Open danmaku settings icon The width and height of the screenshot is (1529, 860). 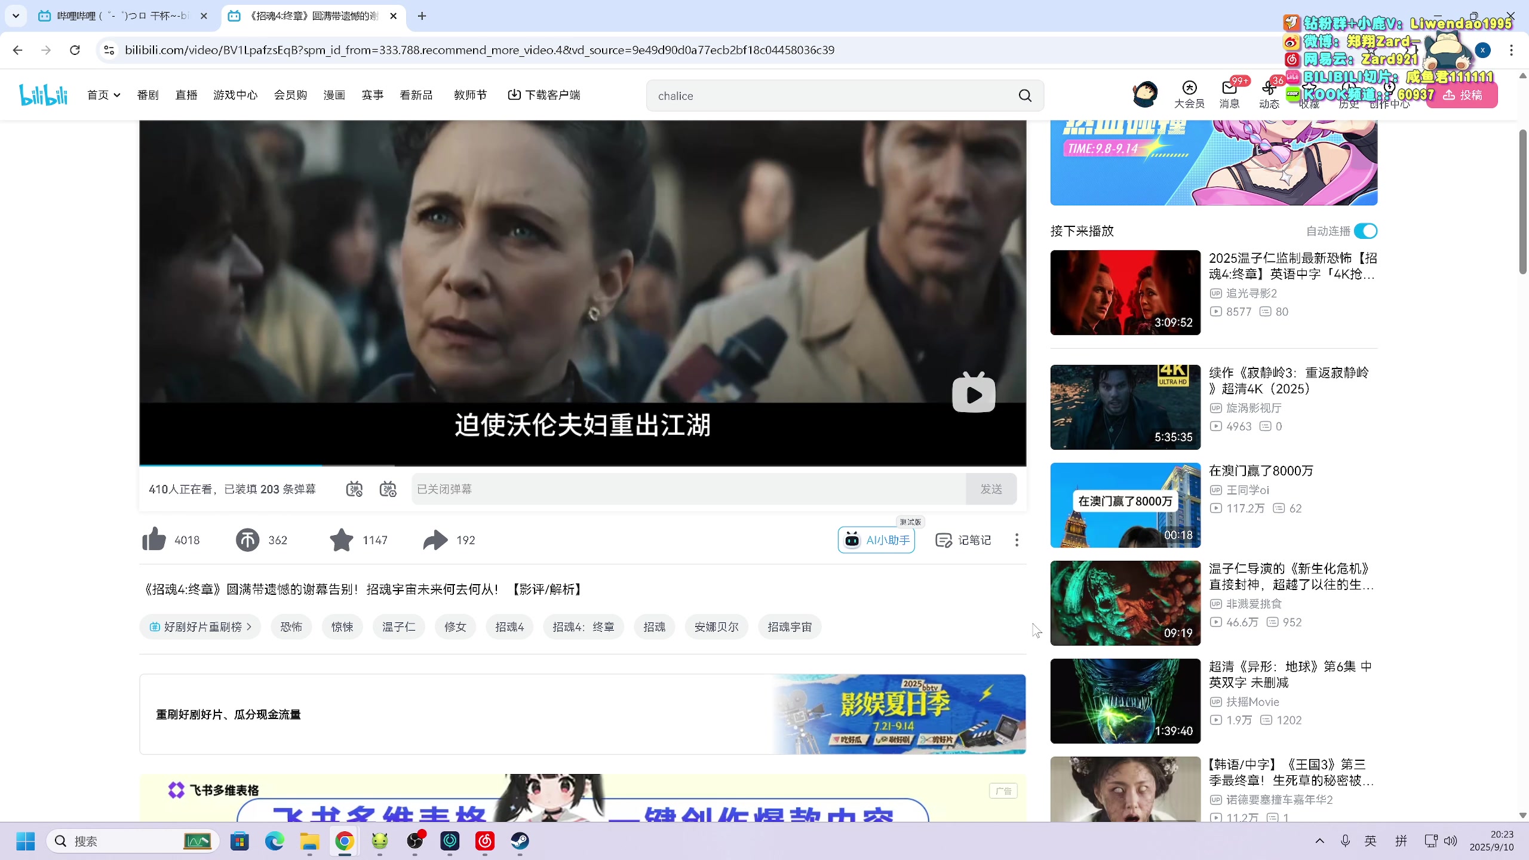[x=388, y=489]
